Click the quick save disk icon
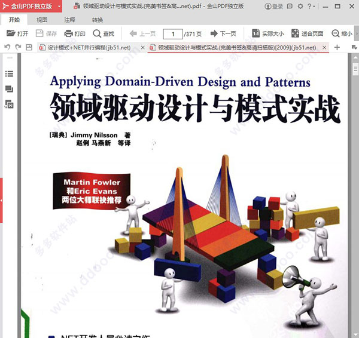359x338 pixels. click(29, 47)
